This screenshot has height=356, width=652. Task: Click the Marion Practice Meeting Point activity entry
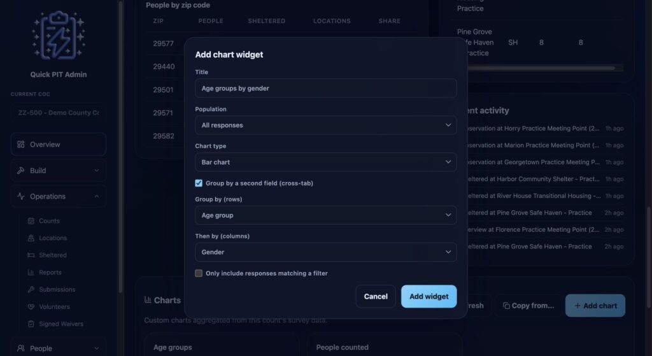(545, 145)
